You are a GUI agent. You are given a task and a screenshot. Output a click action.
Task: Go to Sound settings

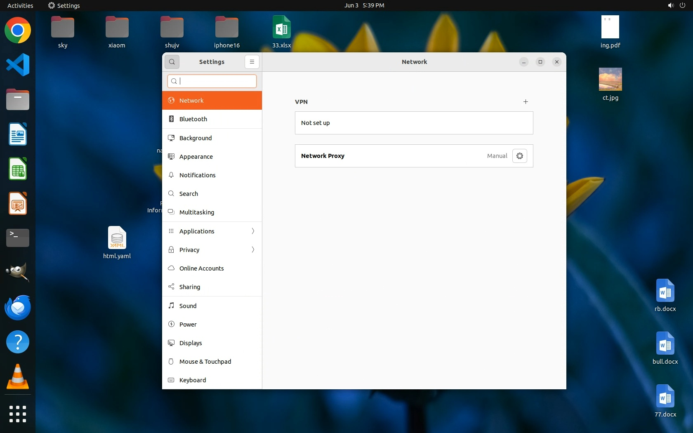(x=212, y=306)
